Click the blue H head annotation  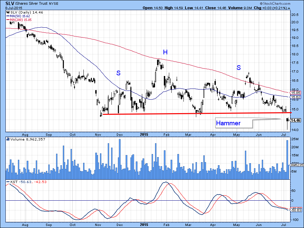click(x=165, y=52)
